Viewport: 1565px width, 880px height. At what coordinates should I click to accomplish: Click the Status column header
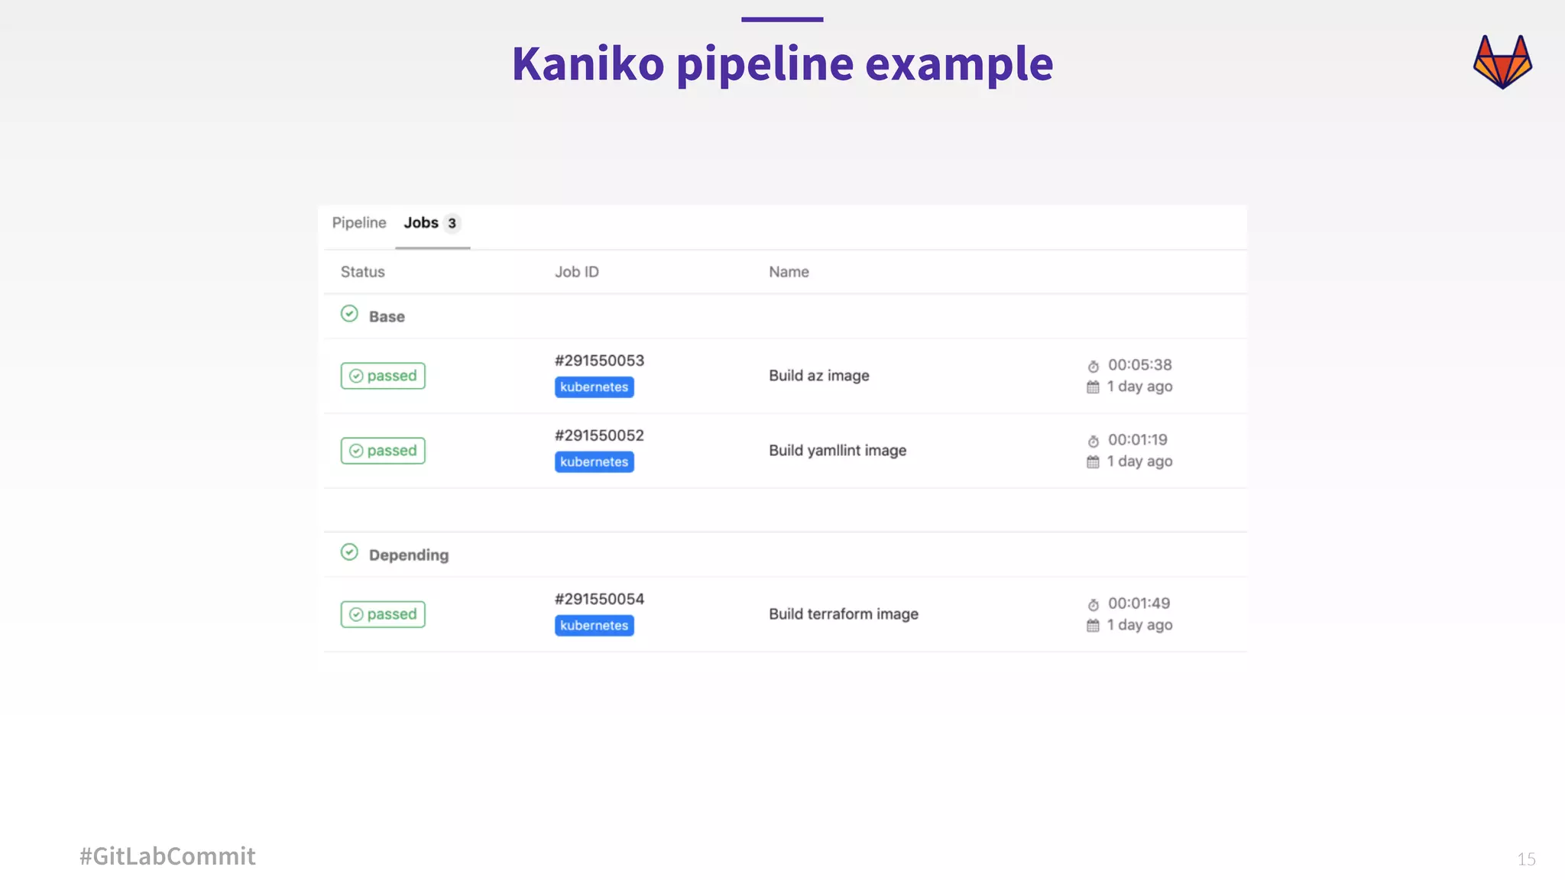pyautogui.click(x=363, y=272)
